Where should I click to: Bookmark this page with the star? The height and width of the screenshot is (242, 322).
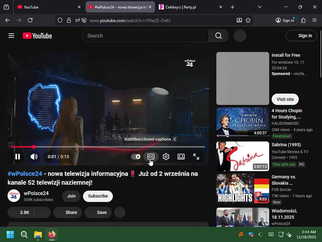(x=248, y=20)
